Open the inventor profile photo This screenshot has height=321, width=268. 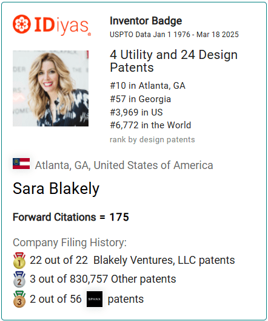(x=50, y=88)
